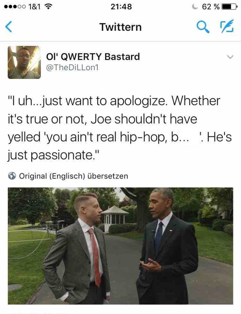The height and width of the screenshot is (314, 241).
Task: Tap the signal strength dots
Action: (15, 7)
